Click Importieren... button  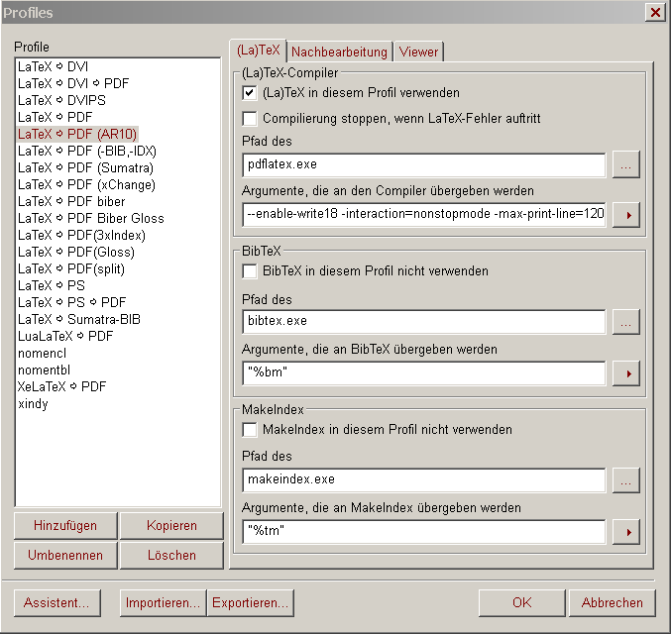click(164, 602)
